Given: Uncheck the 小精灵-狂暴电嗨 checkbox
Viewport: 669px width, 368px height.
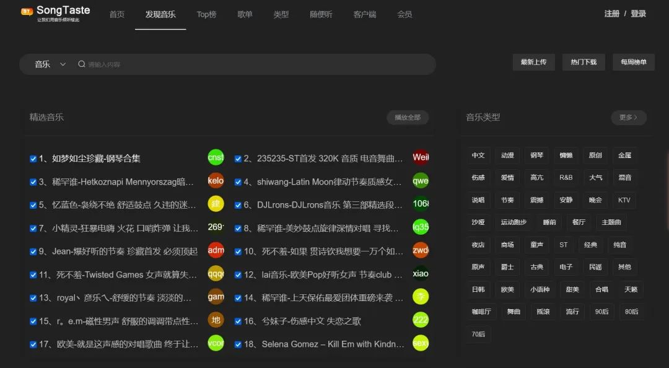Looking at the screenshot, I should [x=33, y=228].
